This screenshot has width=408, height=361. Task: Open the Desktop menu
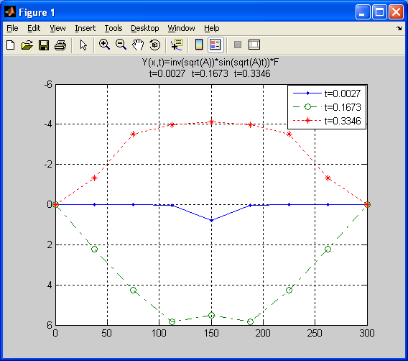click(x=144, y=28)
